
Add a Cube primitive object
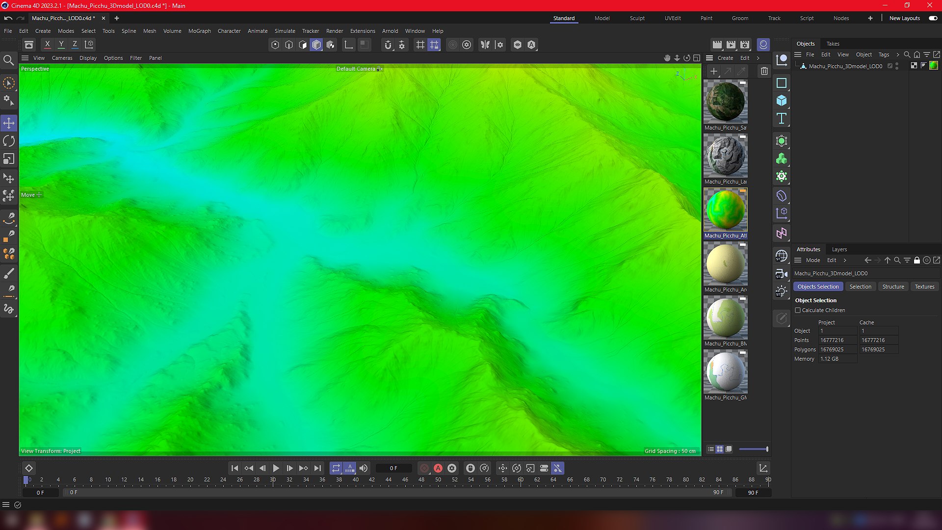(x=782, y=101)
